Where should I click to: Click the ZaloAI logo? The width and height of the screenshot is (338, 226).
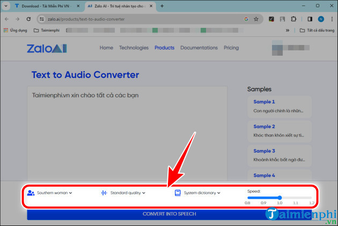[x=47, y=48]
